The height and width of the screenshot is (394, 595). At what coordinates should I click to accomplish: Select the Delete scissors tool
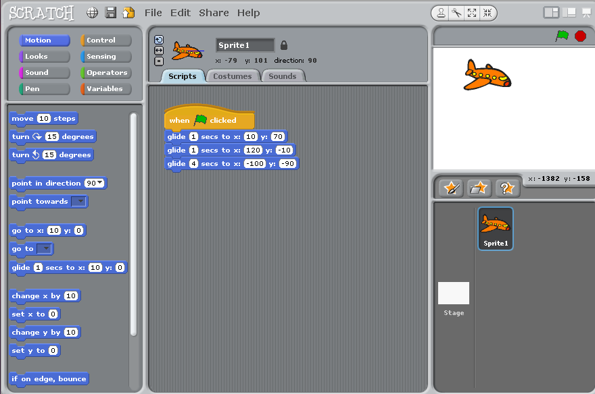tap(456, 13)
